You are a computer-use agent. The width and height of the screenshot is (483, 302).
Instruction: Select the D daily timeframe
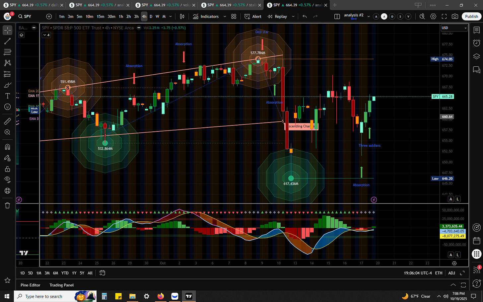(x=151, y=16)
